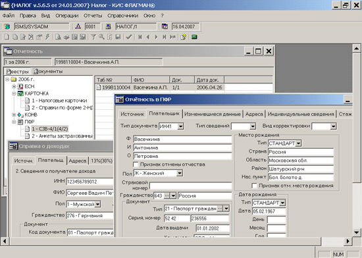Image resolution: width=362 pixels, height=258 pixels.
Task: Click the Copy document toolbar icon
Action: pyautogui.click(x=15, y=37)
